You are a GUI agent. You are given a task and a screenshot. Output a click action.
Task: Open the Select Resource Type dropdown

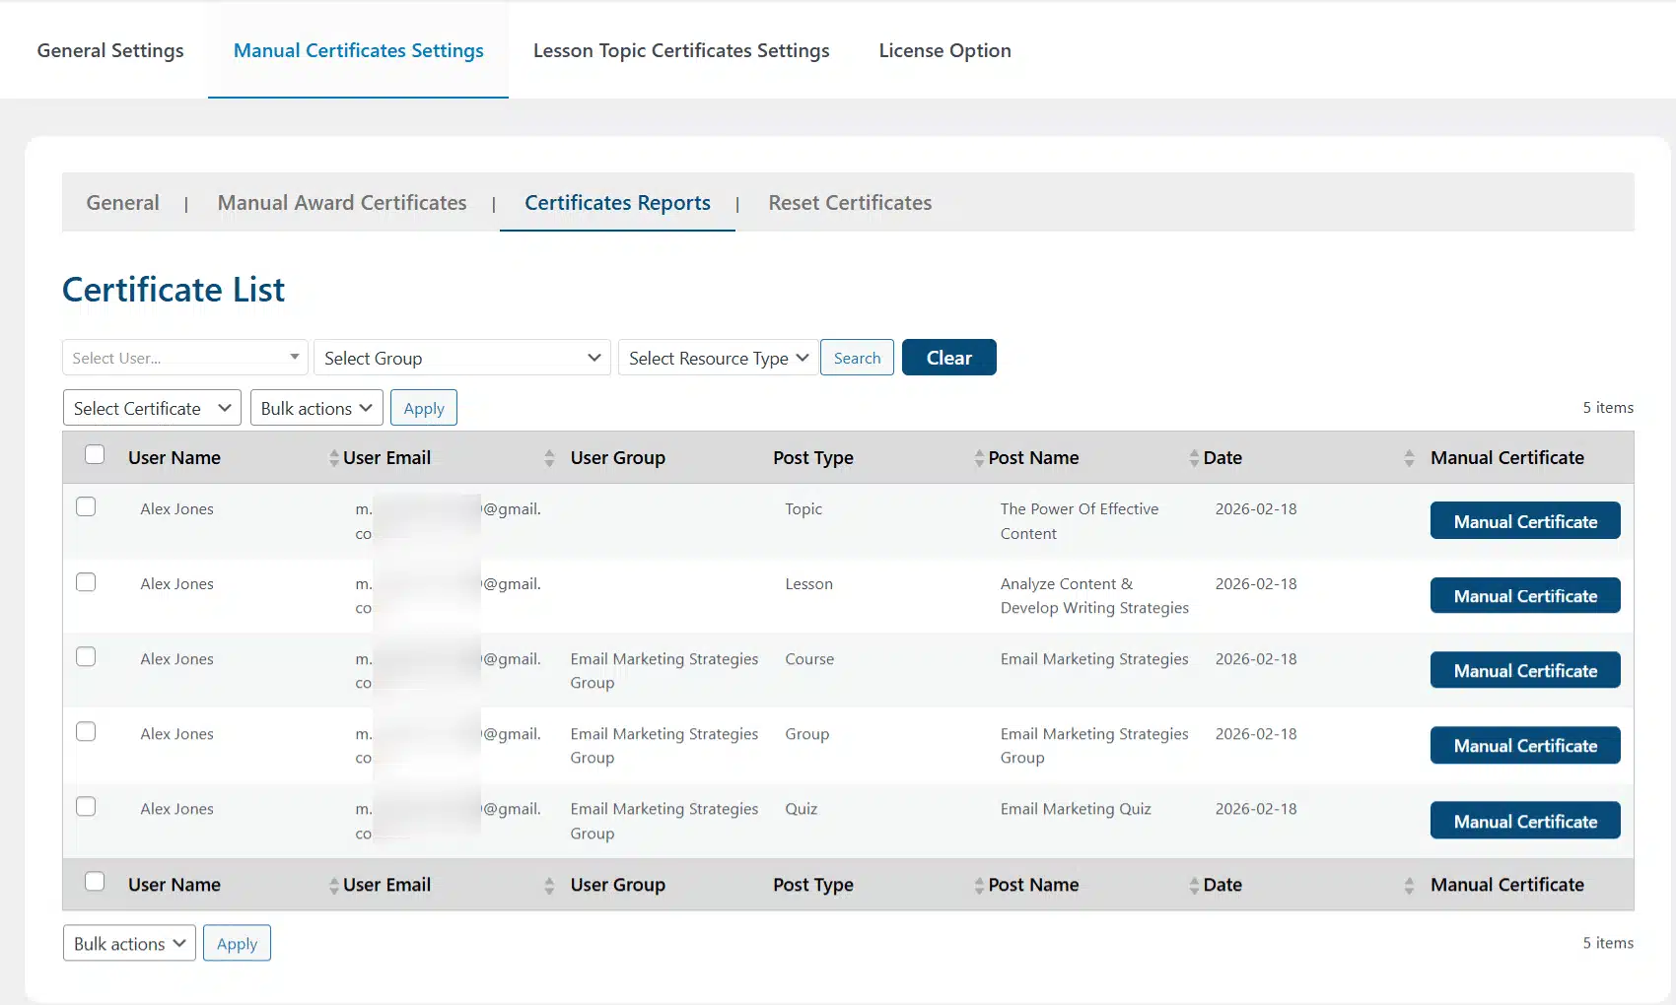pos(718,358)
